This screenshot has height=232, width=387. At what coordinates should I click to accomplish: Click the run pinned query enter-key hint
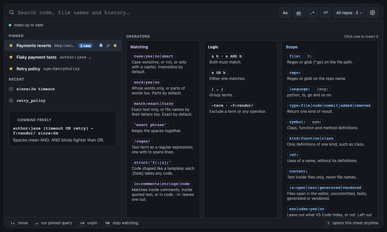point(53,223)
